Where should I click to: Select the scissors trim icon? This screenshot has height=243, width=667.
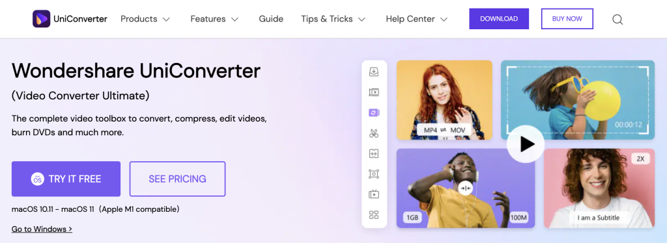[x=374, y=133]
